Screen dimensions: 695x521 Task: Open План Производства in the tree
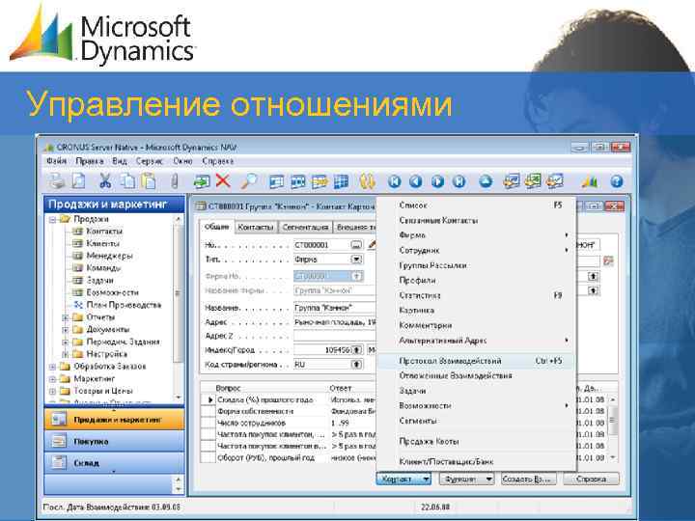click(x=124, y=305)
